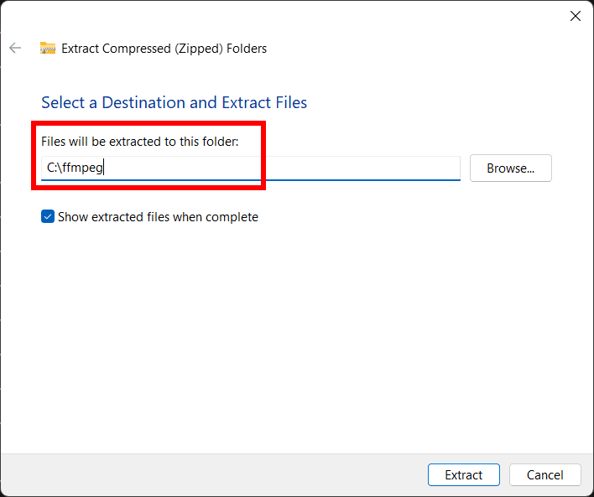The height and width of the screenshot is (497, 594).
Task: Open the Browse folder picker
Action: point(510,168)
